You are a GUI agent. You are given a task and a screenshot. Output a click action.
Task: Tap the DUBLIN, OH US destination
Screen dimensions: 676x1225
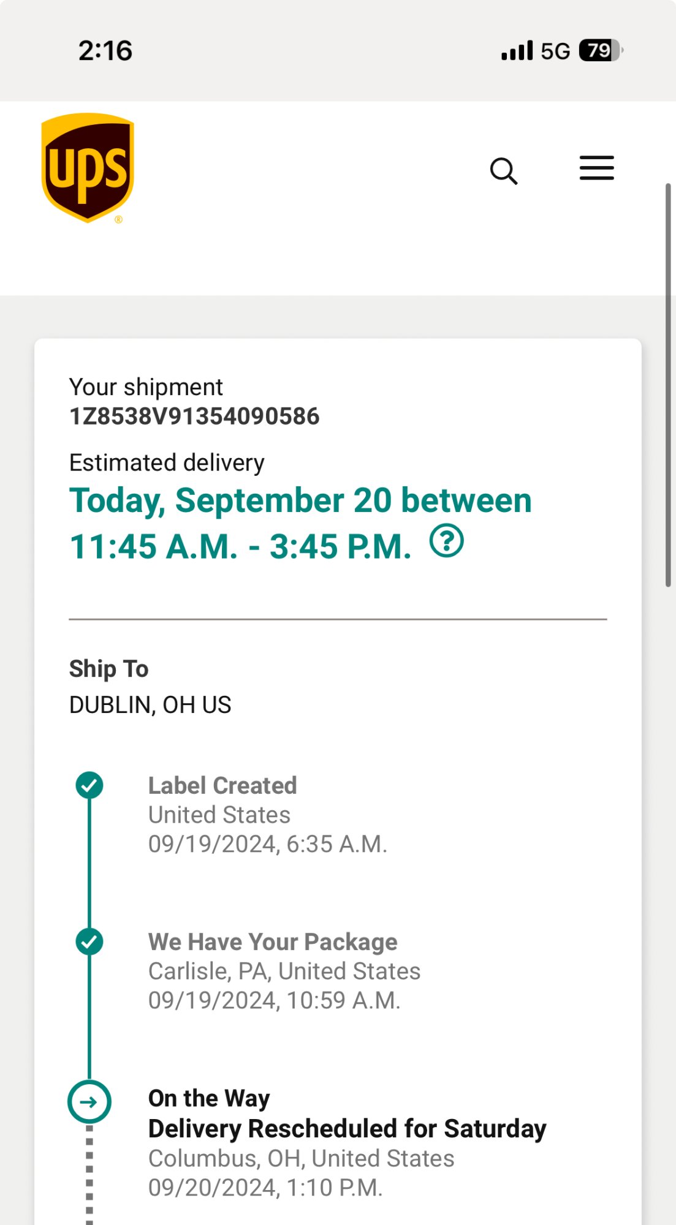tap(150, 705)
